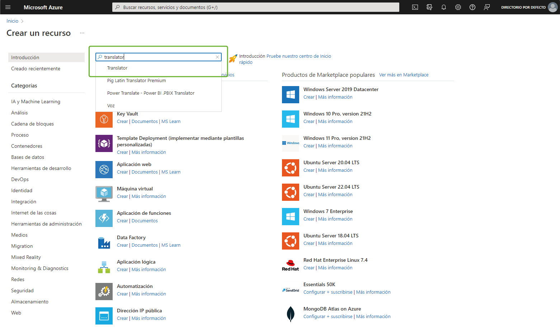
Task: Click the Red Hat Enterprise Linux logo
Action: (291, 265)
